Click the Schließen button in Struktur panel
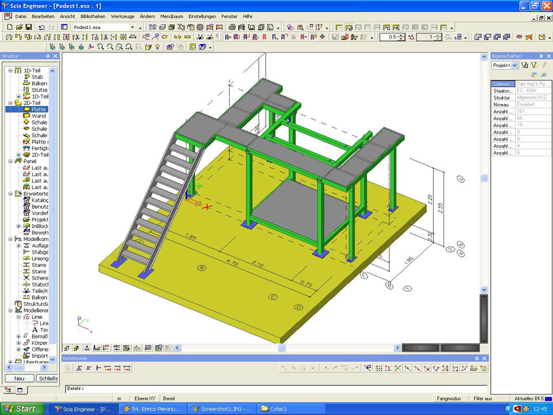The width and height of the screenshot is (553, 415). pyautogui.click(x=47, y=378)
